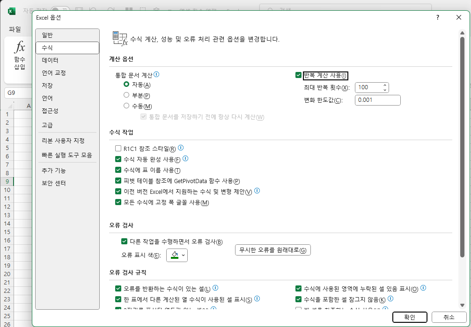Screen dimensions: 471x327
Task: Click the 무시한 오류를 원래대로 button
Action: click(x=273, y=250)
